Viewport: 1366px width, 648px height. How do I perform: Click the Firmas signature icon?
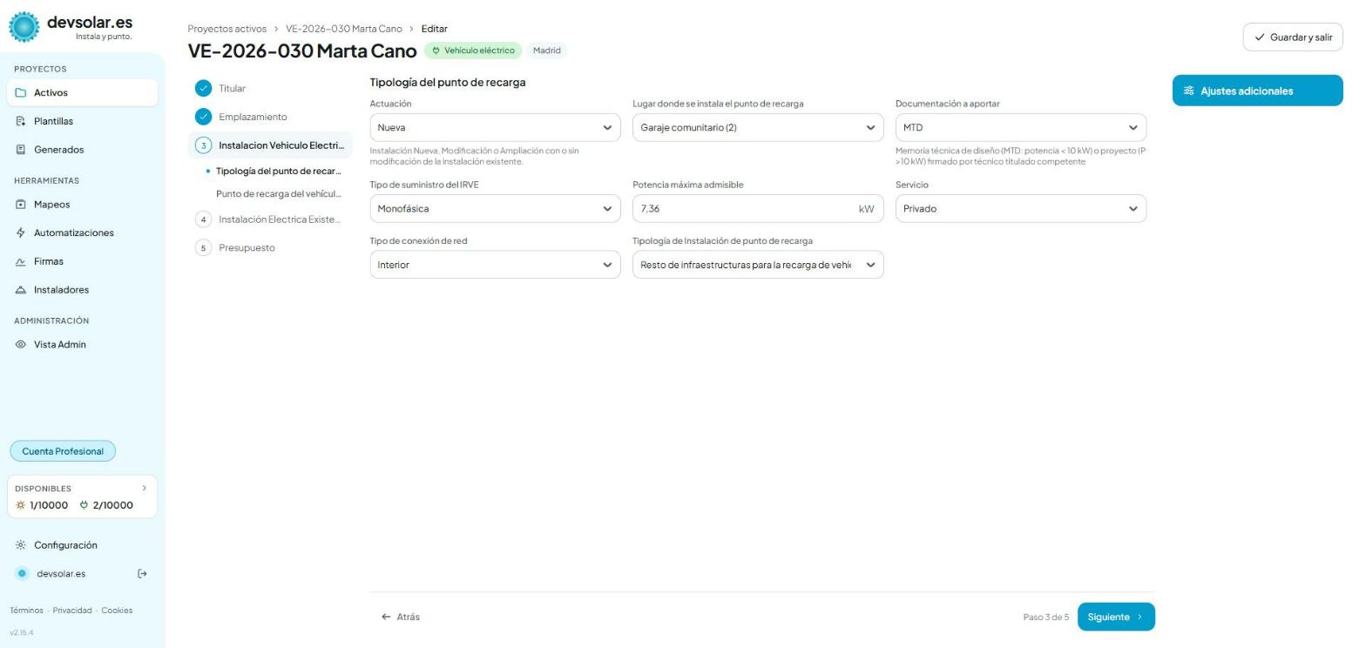pos(22,261)
